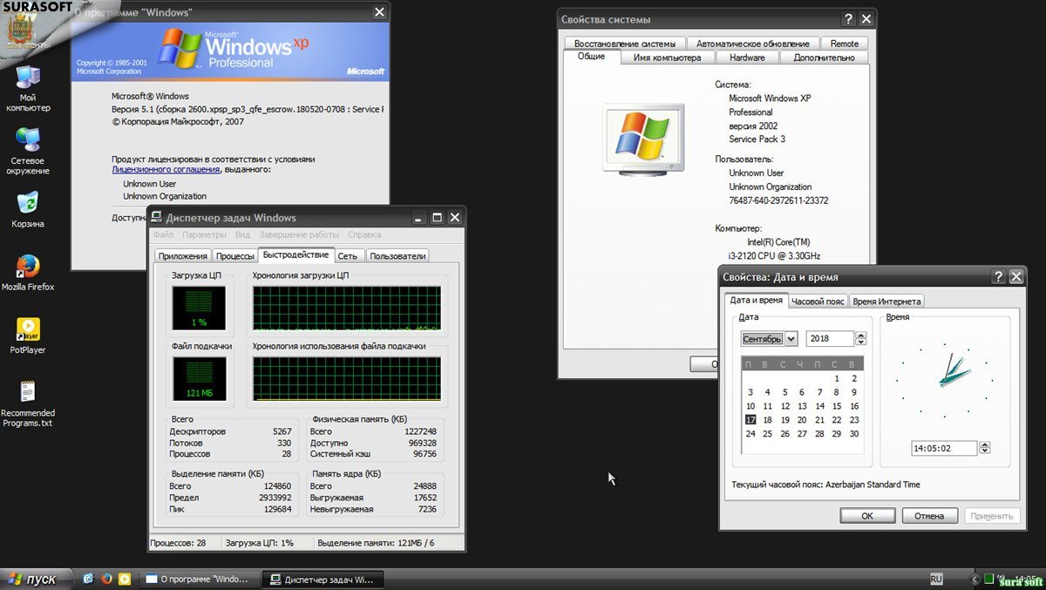Image resolution: width=1046 pixels, height=590 pixels.
Task: Switch to 'О программе Windows' taskbar button
Action: click(200, 579)
